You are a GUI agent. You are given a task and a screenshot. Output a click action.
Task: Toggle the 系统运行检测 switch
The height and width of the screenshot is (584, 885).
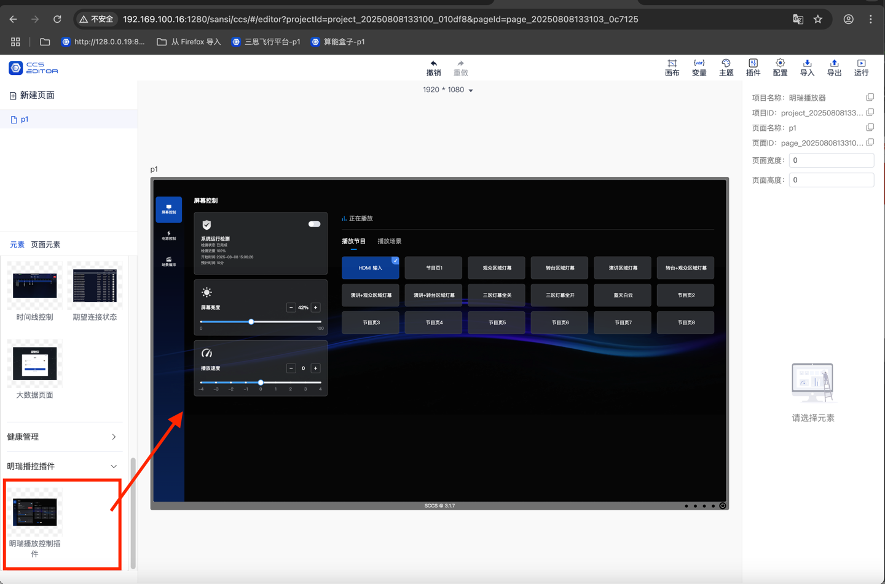pos(314,224)
